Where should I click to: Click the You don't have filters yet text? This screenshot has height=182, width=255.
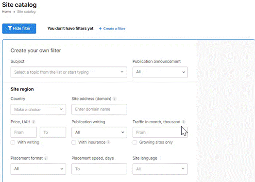point(70,29)
